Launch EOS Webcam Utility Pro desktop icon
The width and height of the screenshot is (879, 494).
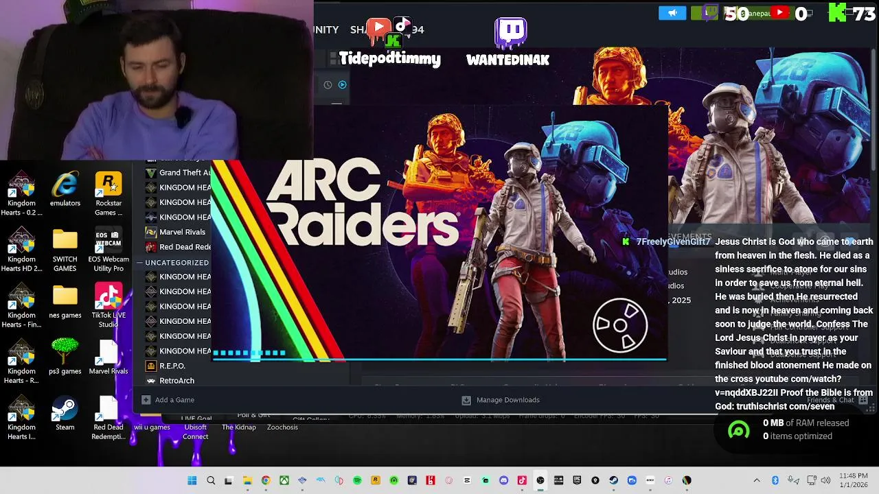pos(109,250)
